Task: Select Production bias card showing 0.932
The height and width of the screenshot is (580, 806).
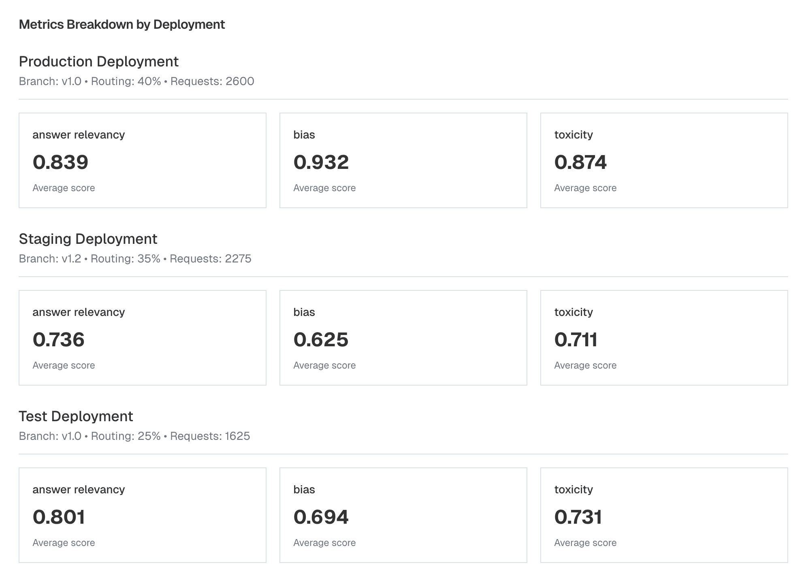Action: click(403, 160)
